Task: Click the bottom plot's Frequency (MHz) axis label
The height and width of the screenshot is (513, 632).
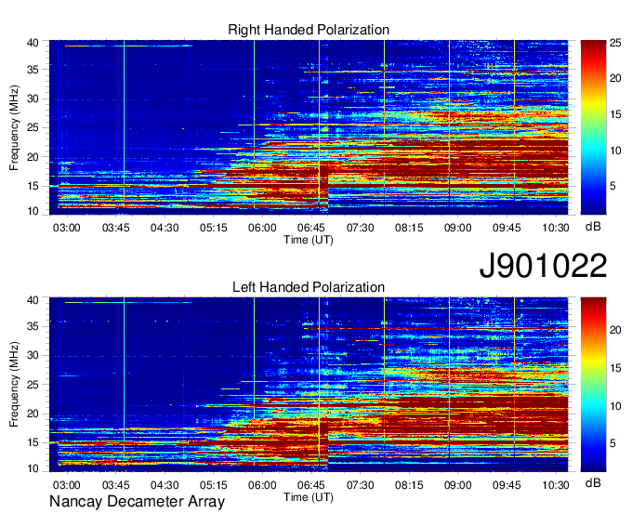Action: click(14, 385)
